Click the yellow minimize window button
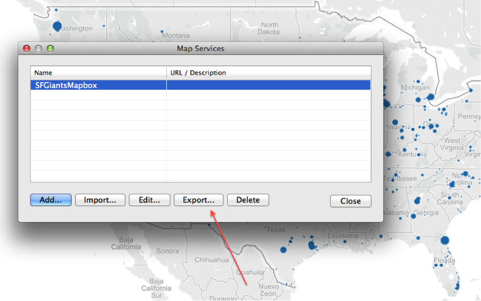Viewport: 481px width, 301px height. 38,49
